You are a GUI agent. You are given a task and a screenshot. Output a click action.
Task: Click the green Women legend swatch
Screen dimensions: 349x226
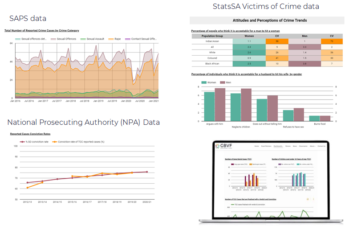click(205, 82)
